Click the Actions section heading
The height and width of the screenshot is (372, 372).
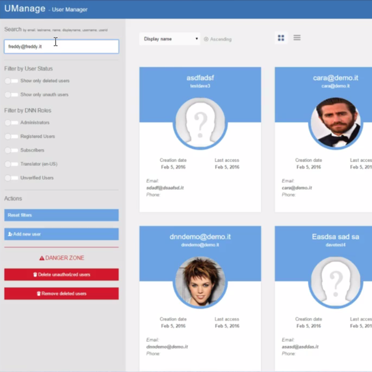tap(13, 199)
